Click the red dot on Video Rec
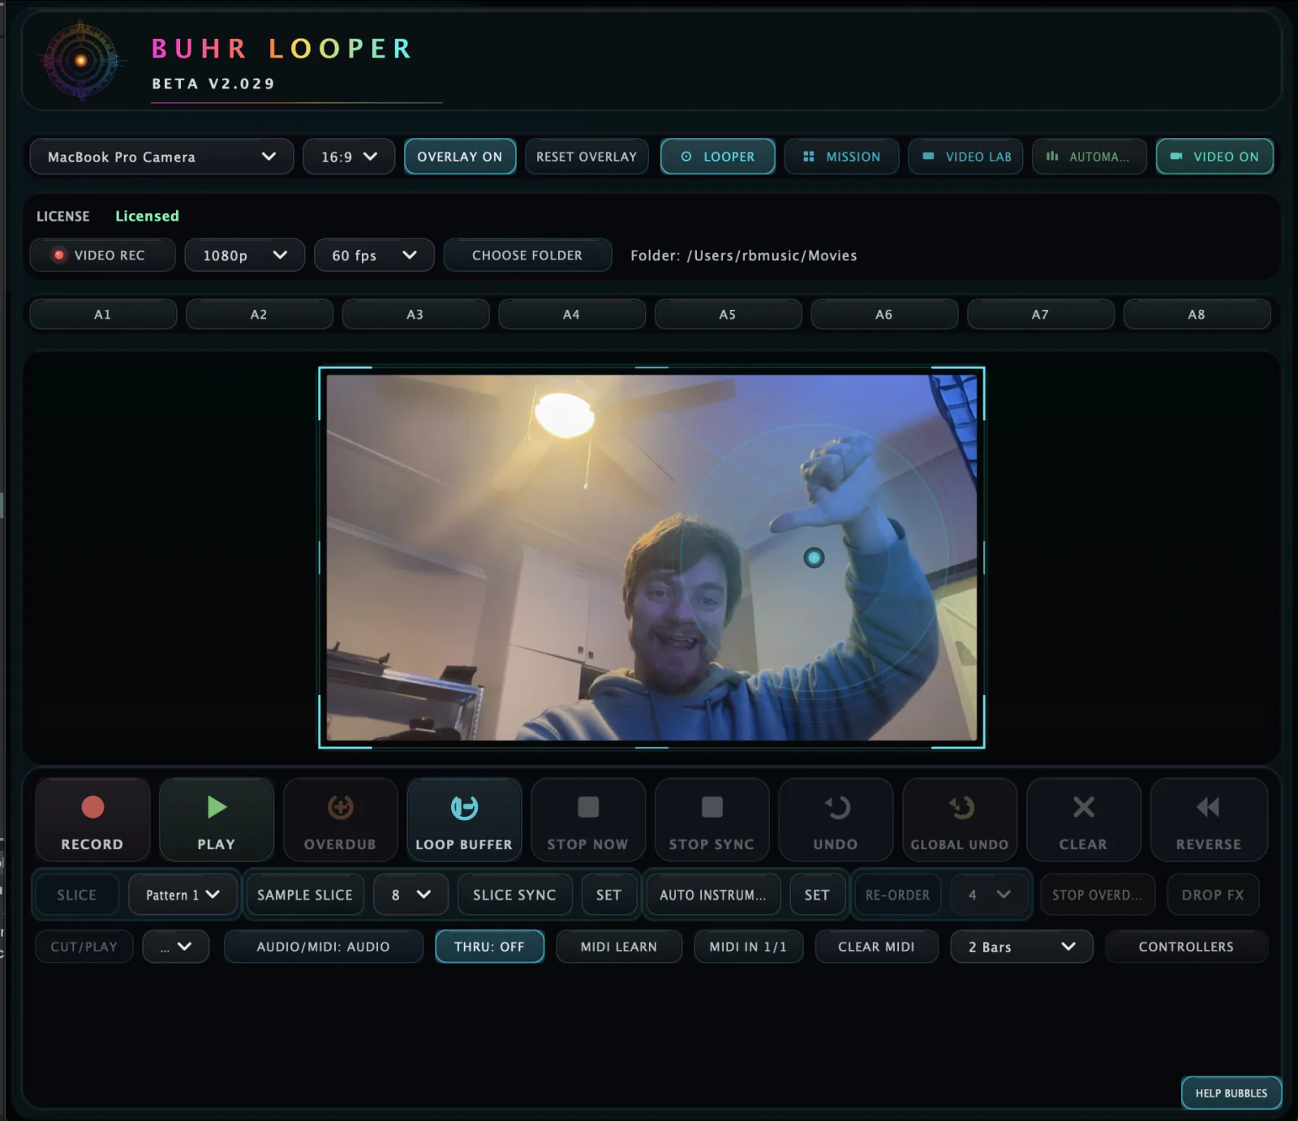The image size is (1298, 1121). 58,255
